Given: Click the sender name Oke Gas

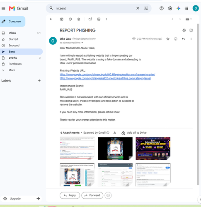Looking at the screenshot, I should point(65,39).
